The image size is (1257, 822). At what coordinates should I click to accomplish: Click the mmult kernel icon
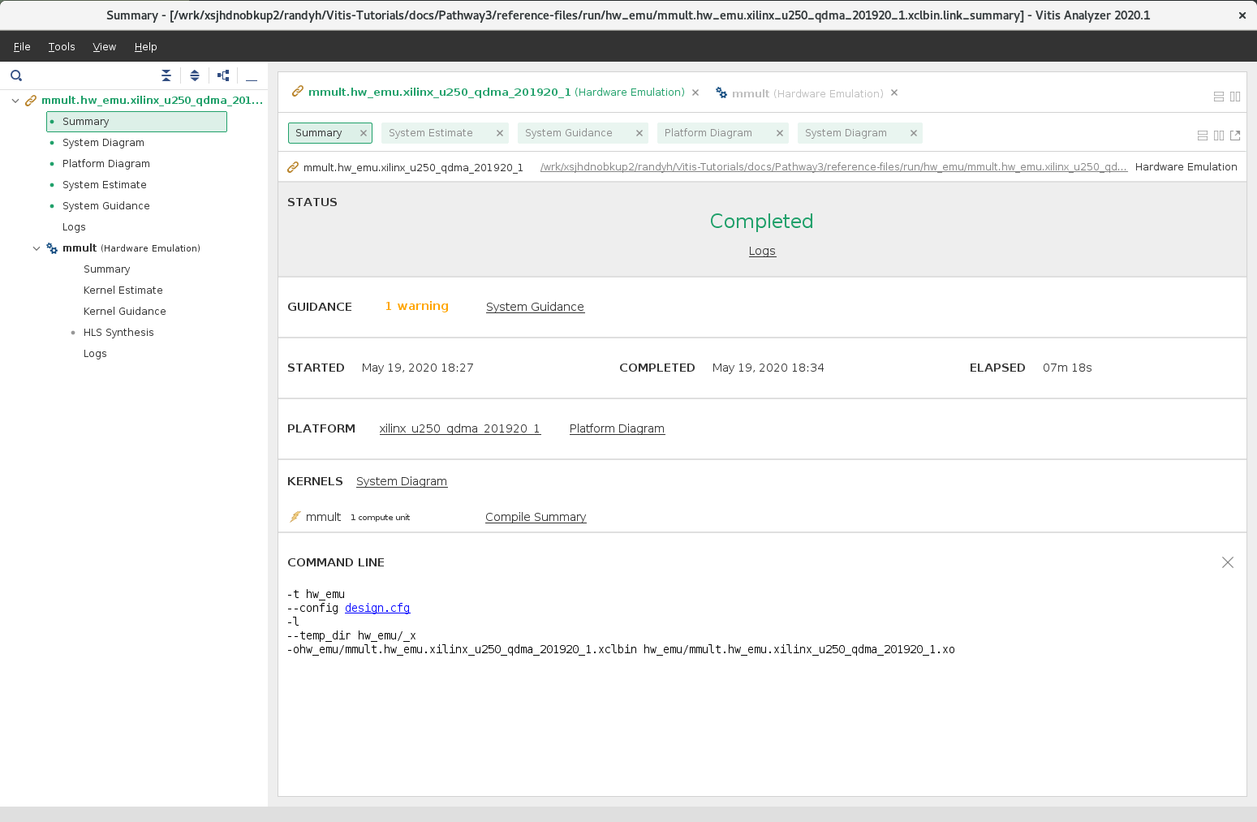(x=295, y=517)
